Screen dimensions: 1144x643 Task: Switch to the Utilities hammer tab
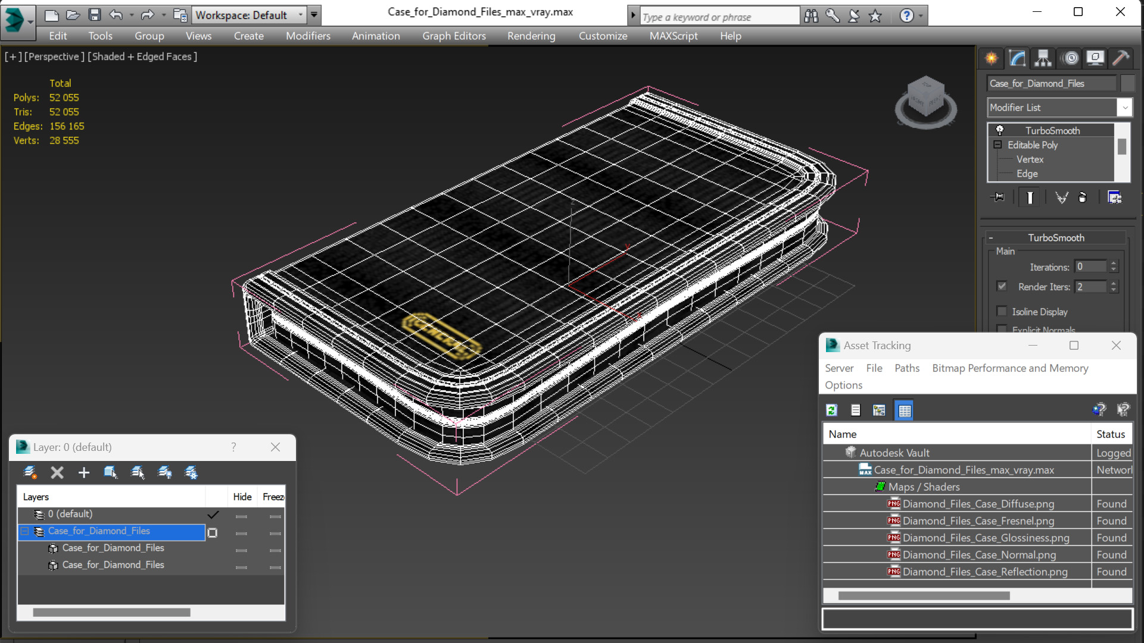point(1121,58)
